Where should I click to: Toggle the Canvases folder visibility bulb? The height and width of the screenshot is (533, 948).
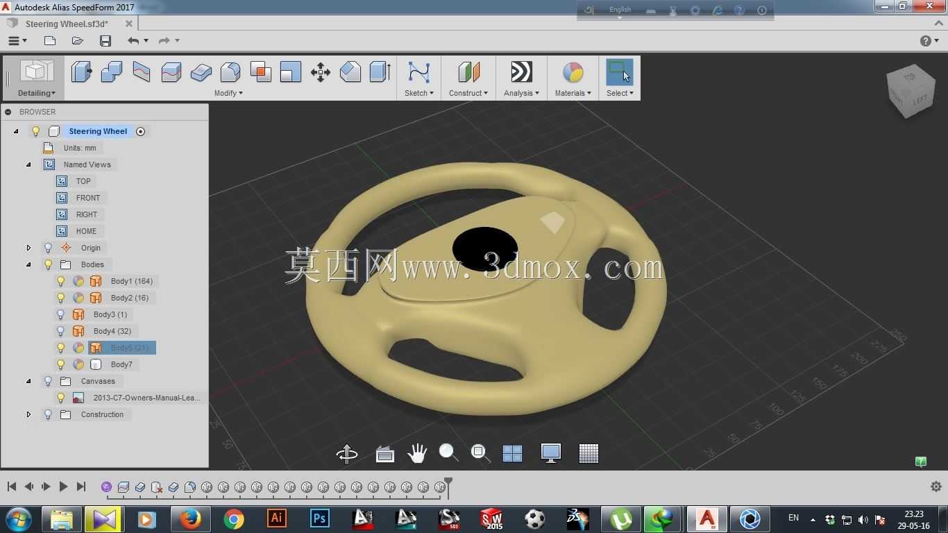tap(49, 381)
